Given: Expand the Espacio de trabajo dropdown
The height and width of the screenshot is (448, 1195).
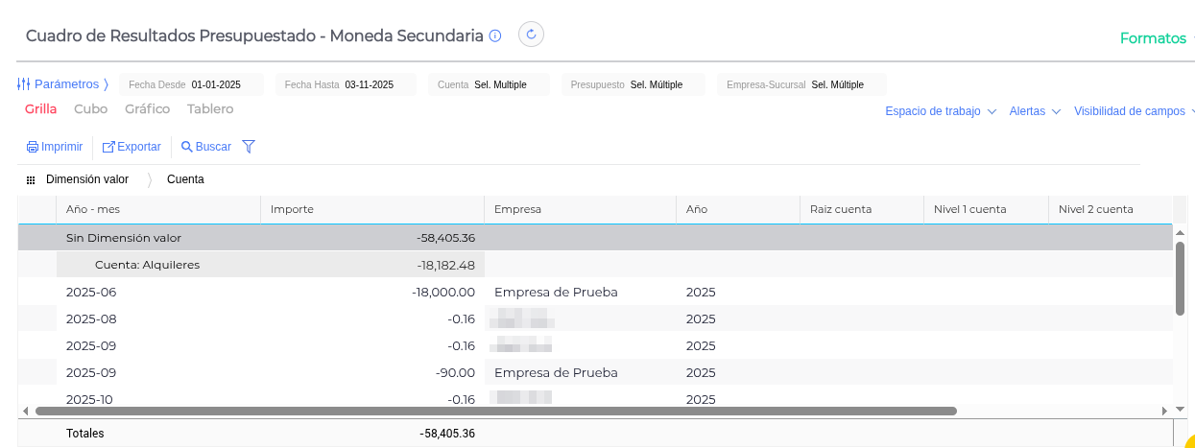Looking at the screenshot, I should (941, 111).
